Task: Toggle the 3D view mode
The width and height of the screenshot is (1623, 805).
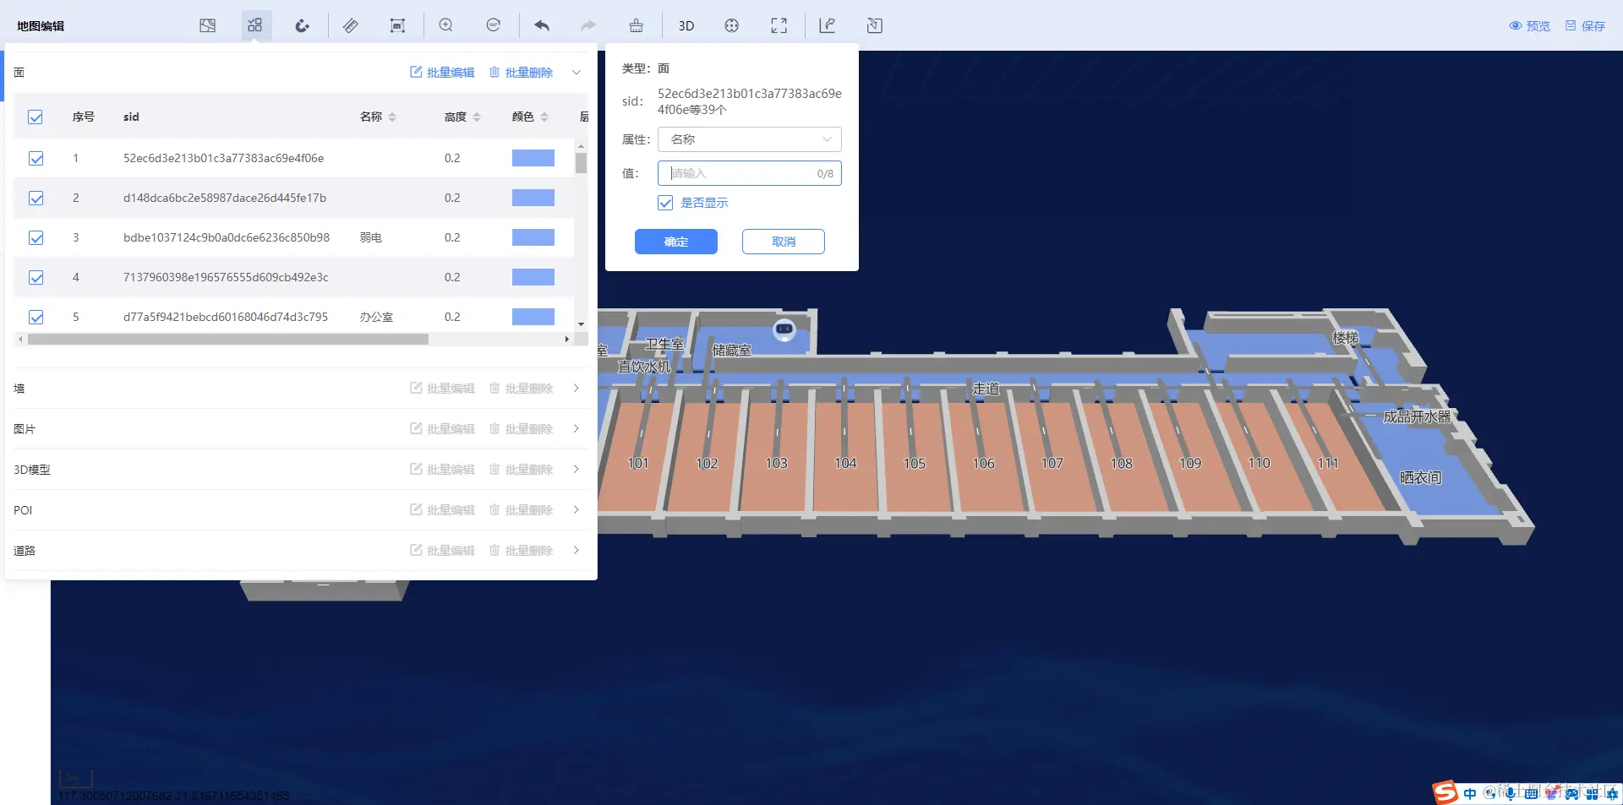Action: [686, 25]
